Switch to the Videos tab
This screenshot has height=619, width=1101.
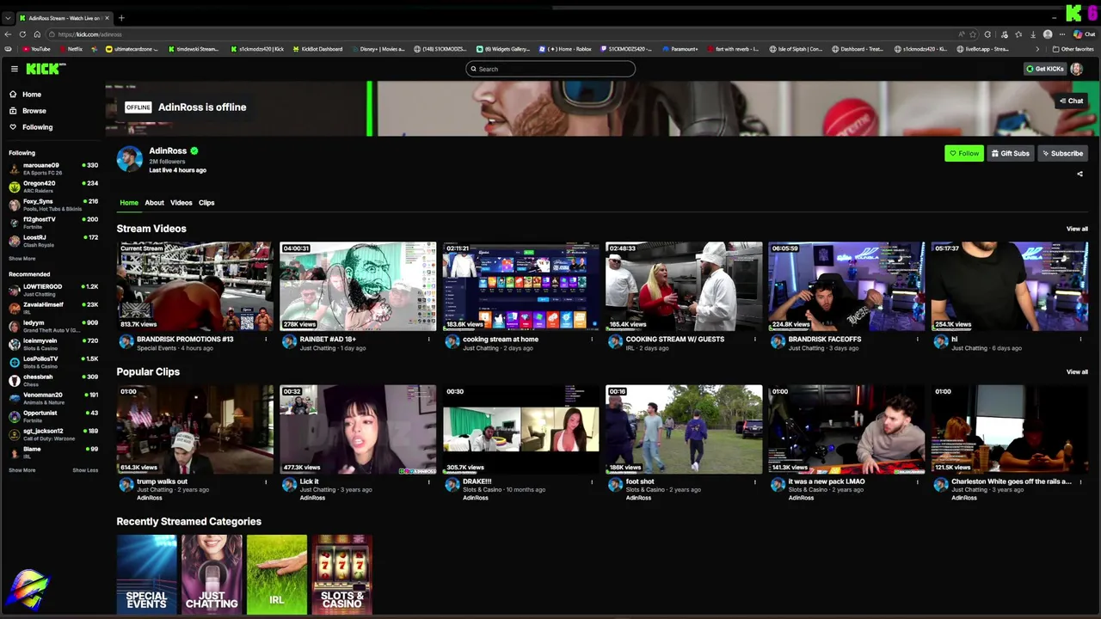coord(181,203)
